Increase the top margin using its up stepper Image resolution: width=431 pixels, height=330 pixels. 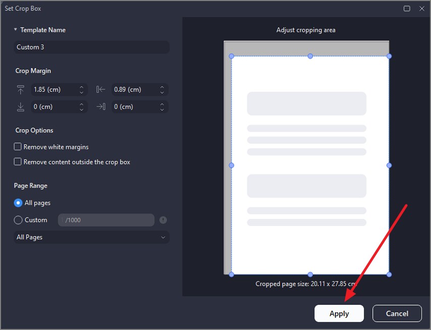pyautogui.click(x=81, y=87)
